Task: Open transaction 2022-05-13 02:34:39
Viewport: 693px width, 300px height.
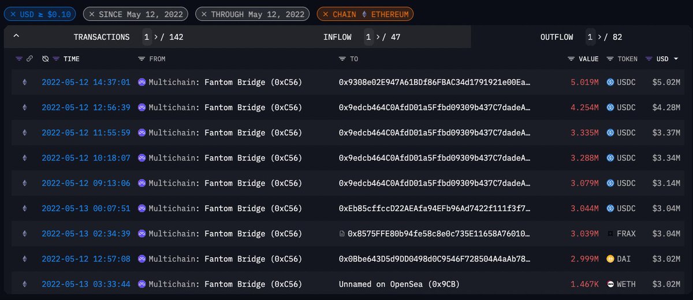Action: [86, 233]
